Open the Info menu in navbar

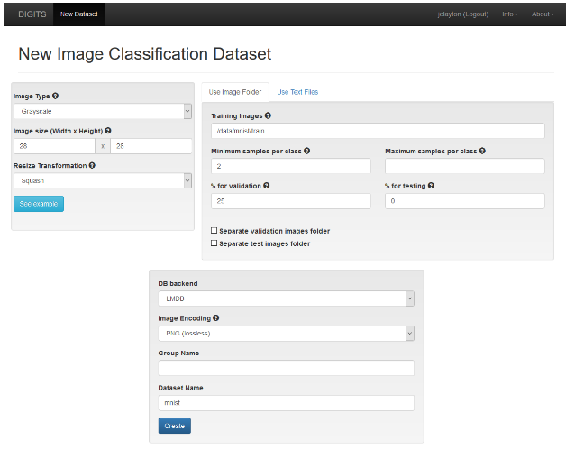pyautogui.click(x=509, y=14)
